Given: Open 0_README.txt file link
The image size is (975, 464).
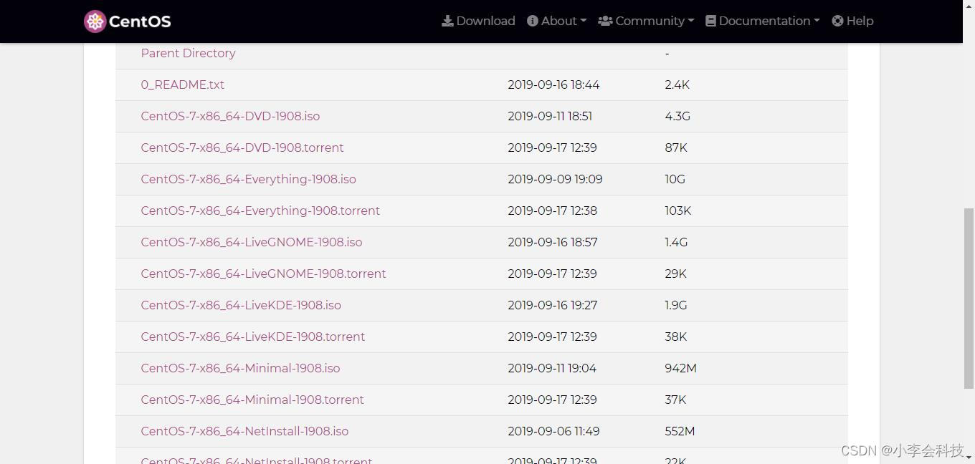Looking at the screenshot, I should 182,84.
